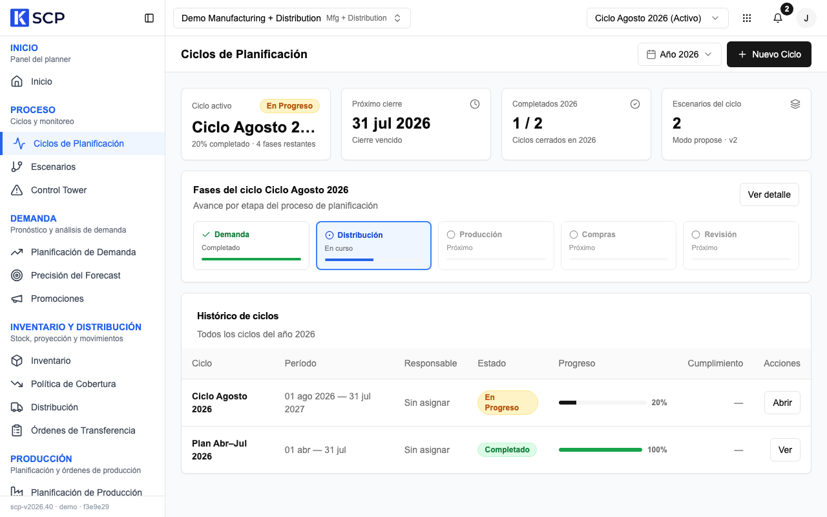Click the Órdenes de Transferencia clipboard icon
The width and height of the screenshot is (827, 517).
17,430
